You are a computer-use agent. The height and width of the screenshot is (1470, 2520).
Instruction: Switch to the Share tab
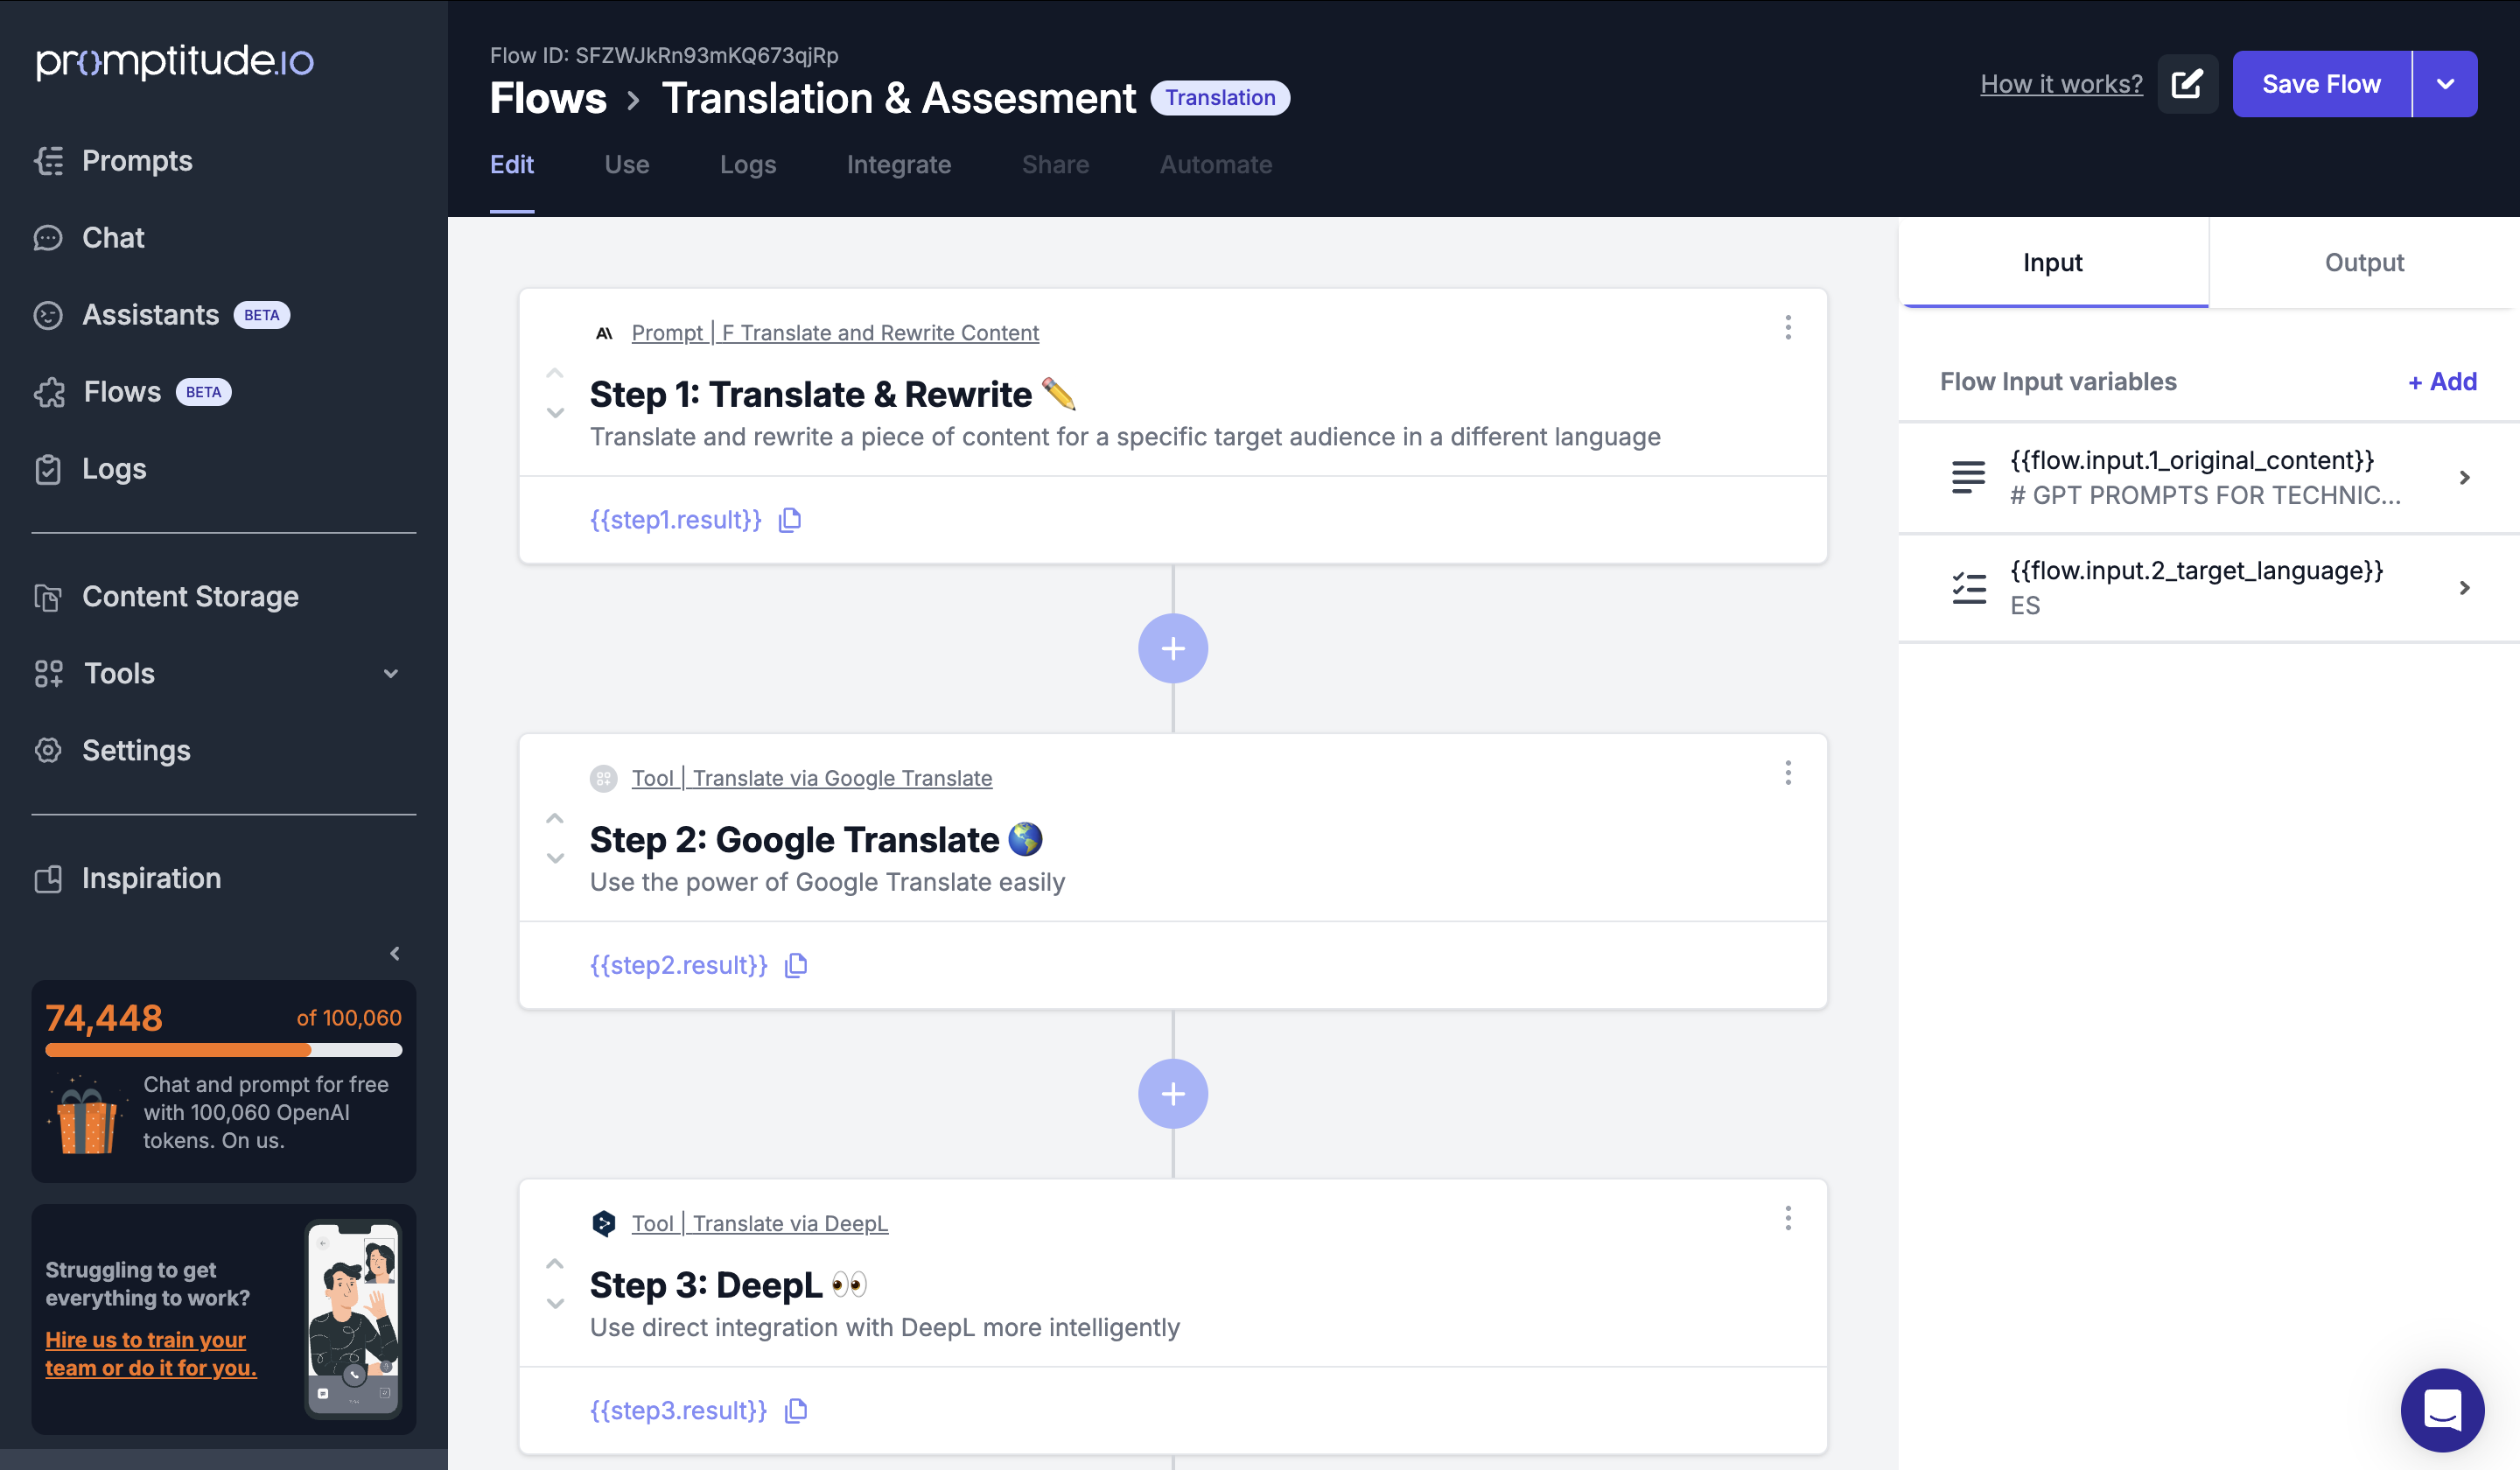click(x=1055, y=165)
